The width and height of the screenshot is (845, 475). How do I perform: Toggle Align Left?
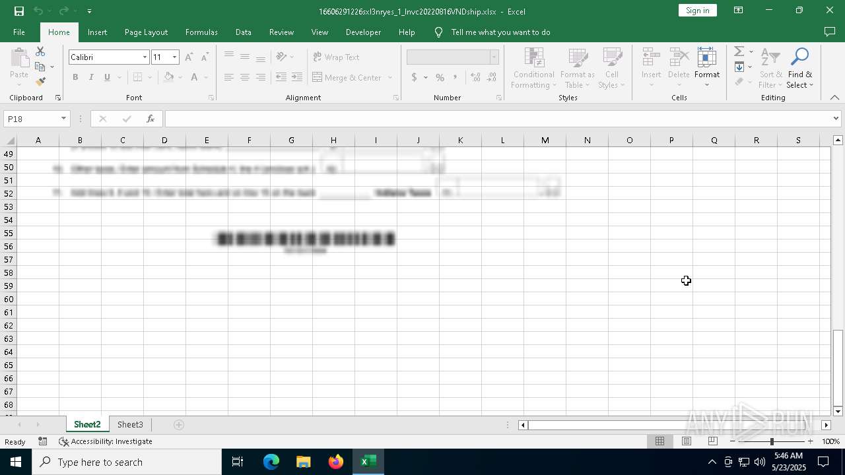point(228,77)
